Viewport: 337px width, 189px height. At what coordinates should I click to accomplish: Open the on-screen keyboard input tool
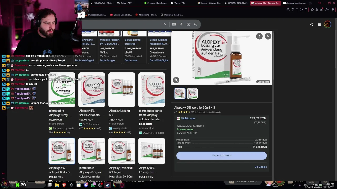coord(174,24)
